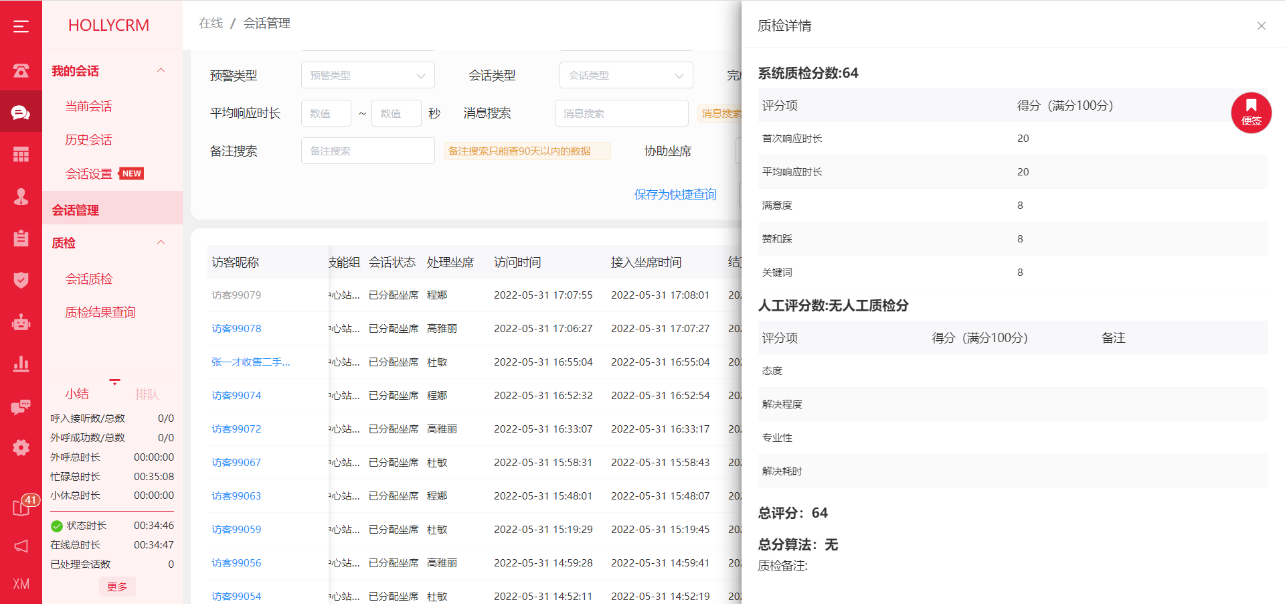Click the 首次响应时长 score row
The image size is (1285, 604).
click(1013, 138)
